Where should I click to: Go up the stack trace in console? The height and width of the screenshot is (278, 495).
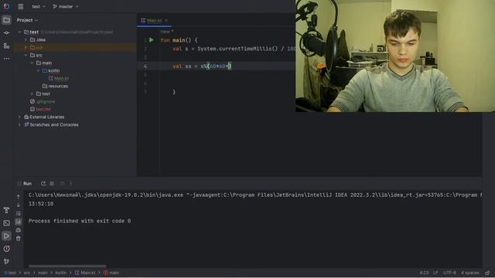coord(19,196)
